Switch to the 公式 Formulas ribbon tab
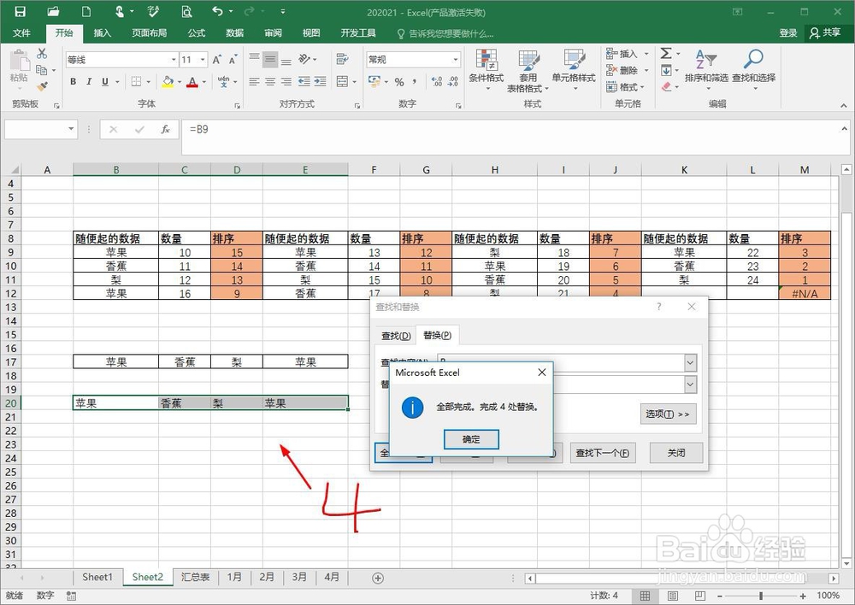855x605 pixels. pos(197,32)
